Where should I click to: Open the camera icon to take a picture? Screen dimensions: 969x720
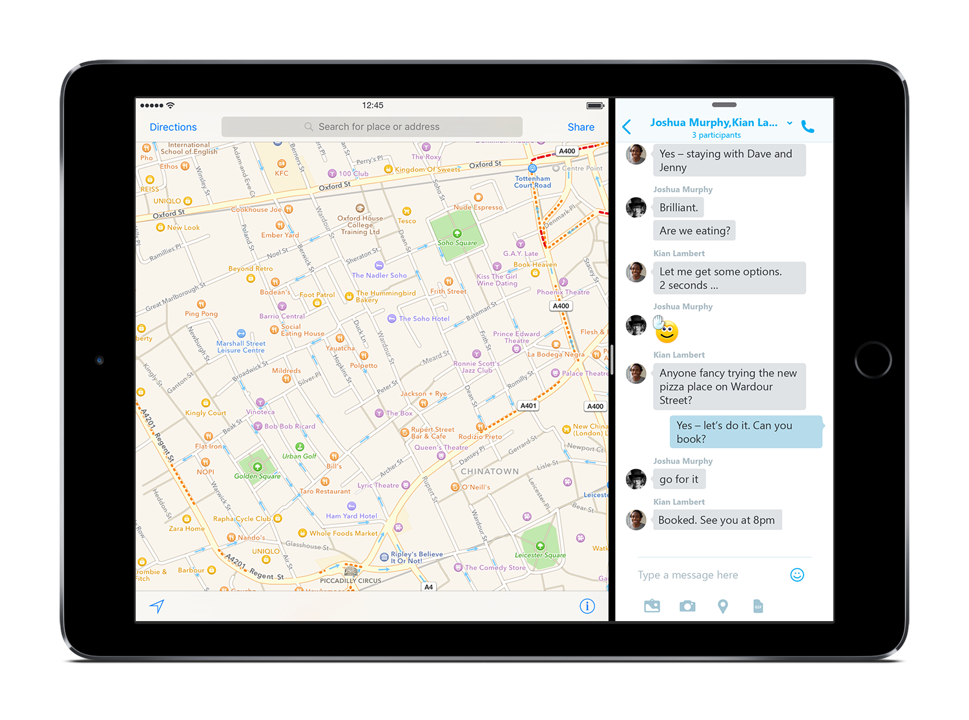pos(687,606)
